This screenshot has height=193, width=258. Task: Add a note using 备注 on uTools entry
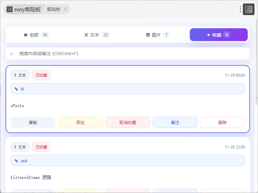(175, 122)
